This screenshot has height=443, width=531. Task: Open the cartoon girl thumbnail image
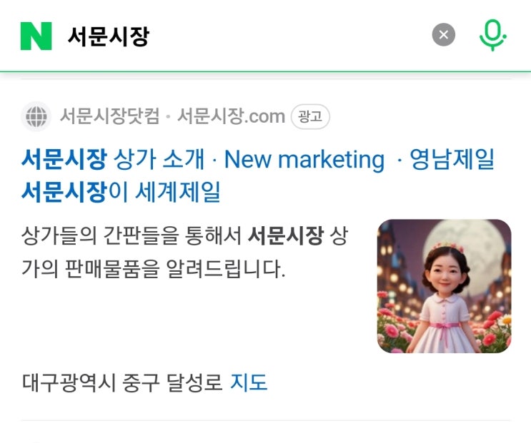[x=445, y=286]
